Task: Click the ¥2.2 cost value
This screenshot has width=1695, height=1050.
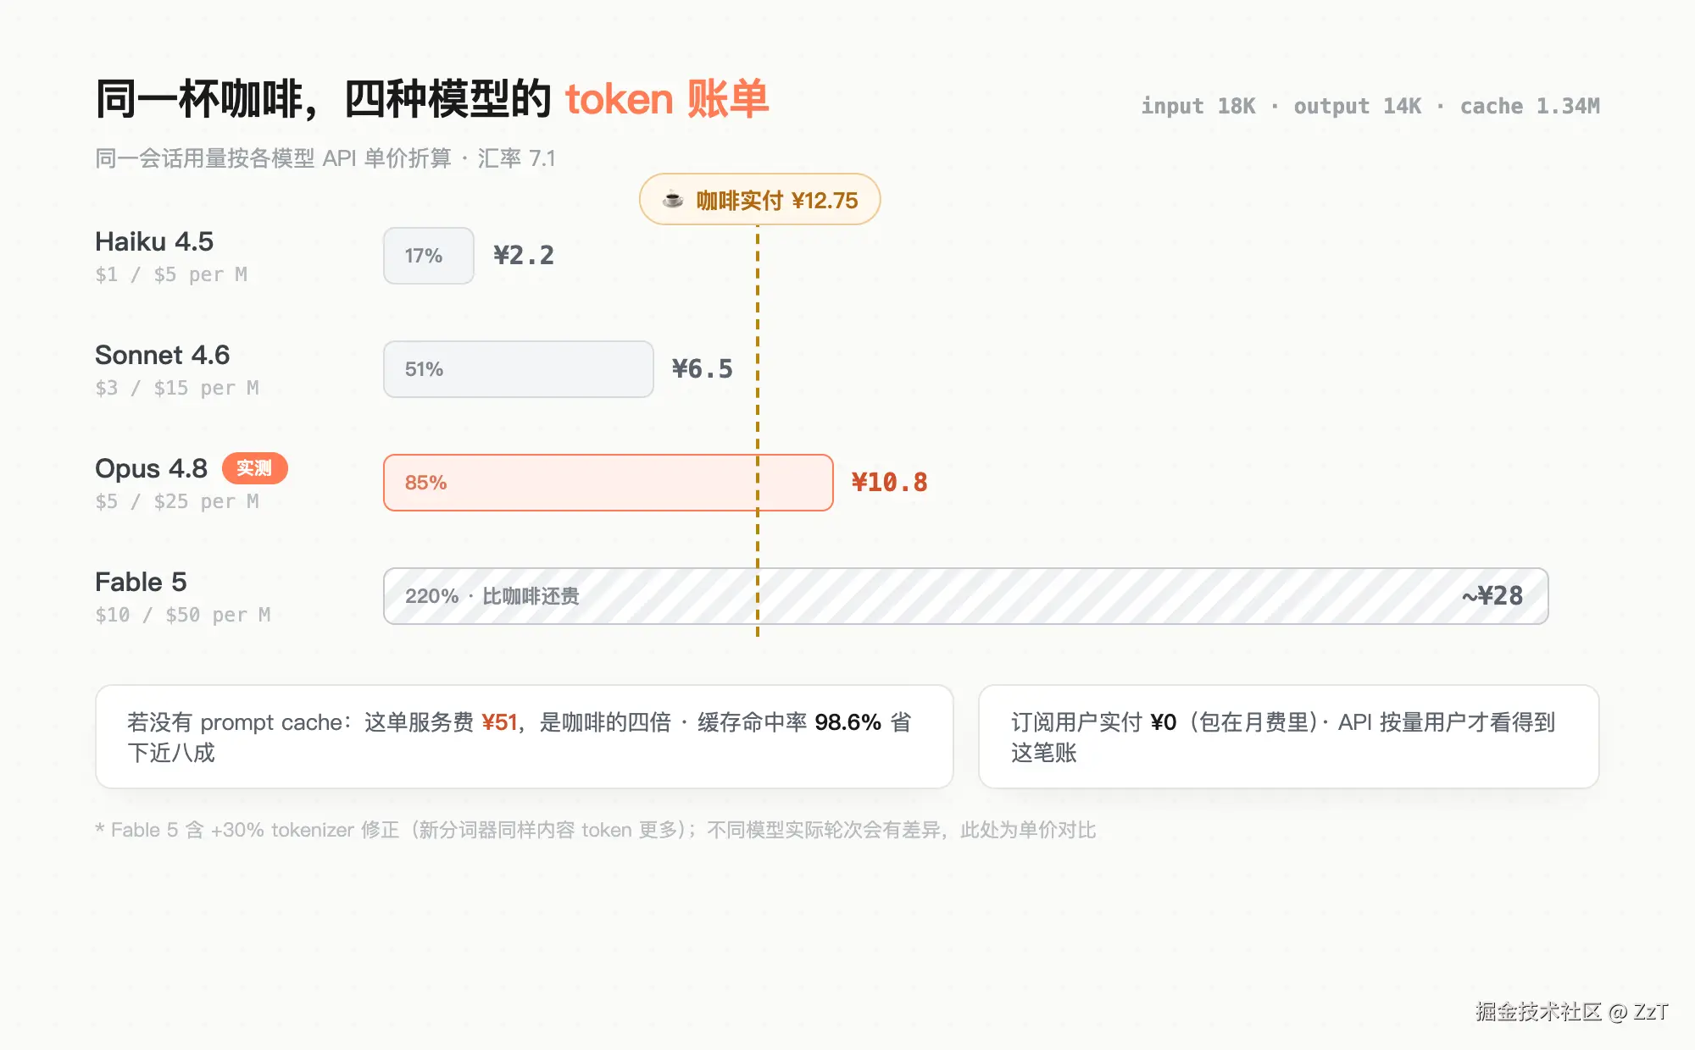Action: tap(524, 255)
